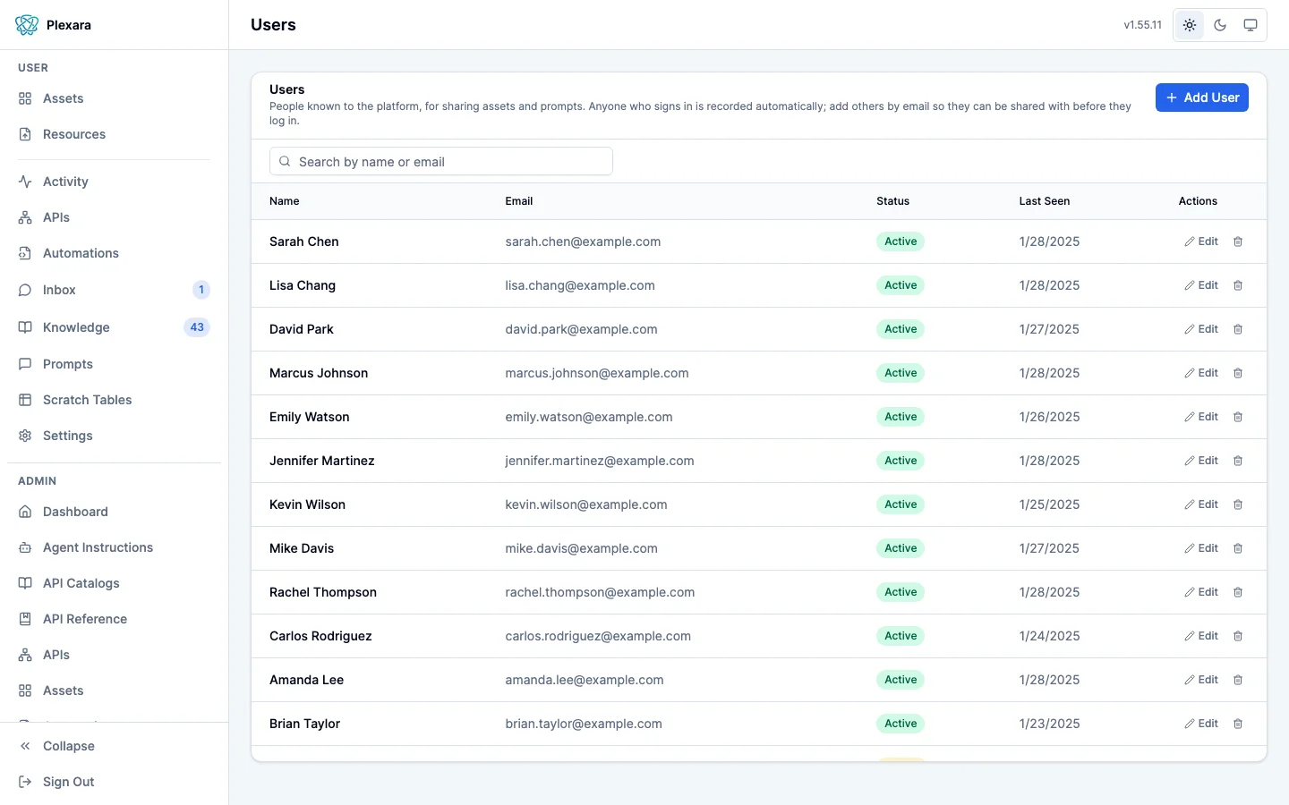1289x805 pixels.
Task: Delete Amanda Lee with trash icon
Action: pyautogui.click(x=1238, y=680)
